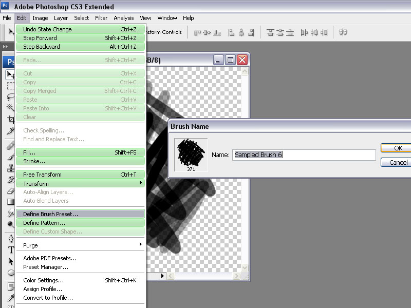Click the brush Name text field
Viewport: 411px width, 308px height.
click(304, 155)
